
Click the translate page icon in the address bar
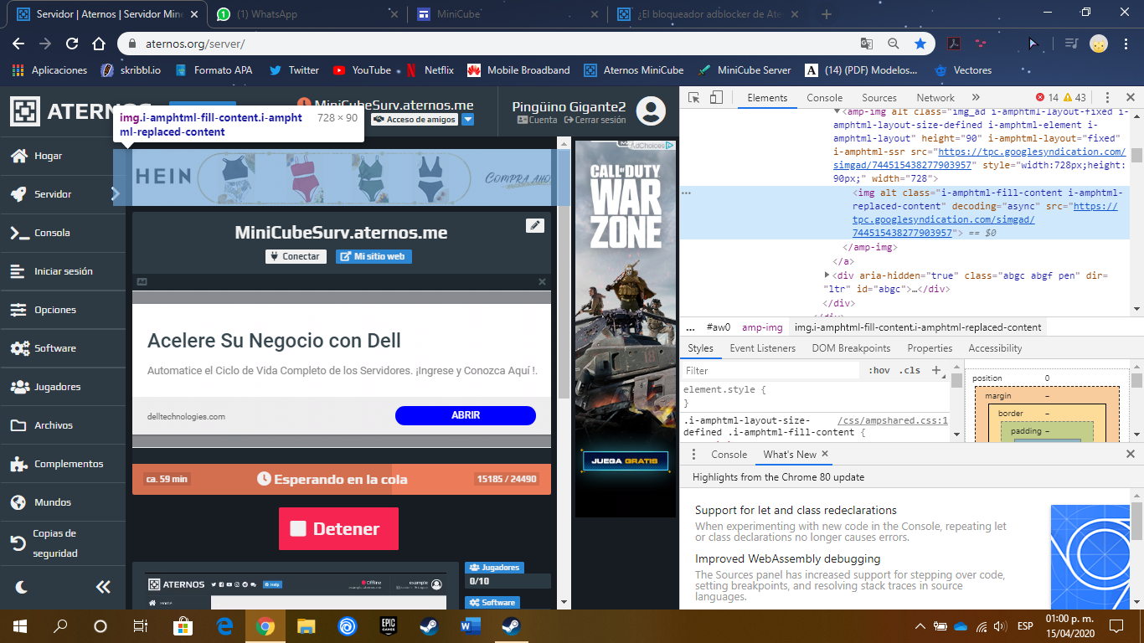tap(867, 44)
